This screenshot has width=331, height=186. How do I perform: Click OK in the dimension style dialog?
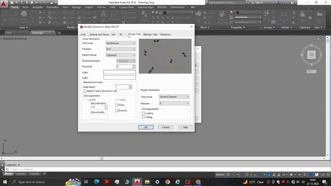(x=146, y=127)
